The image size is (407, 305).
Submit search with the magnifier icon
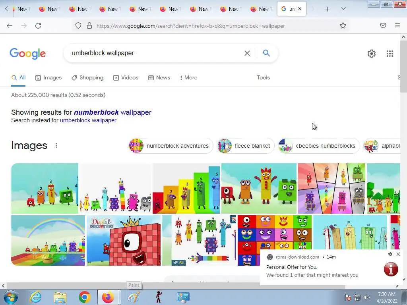266,53
